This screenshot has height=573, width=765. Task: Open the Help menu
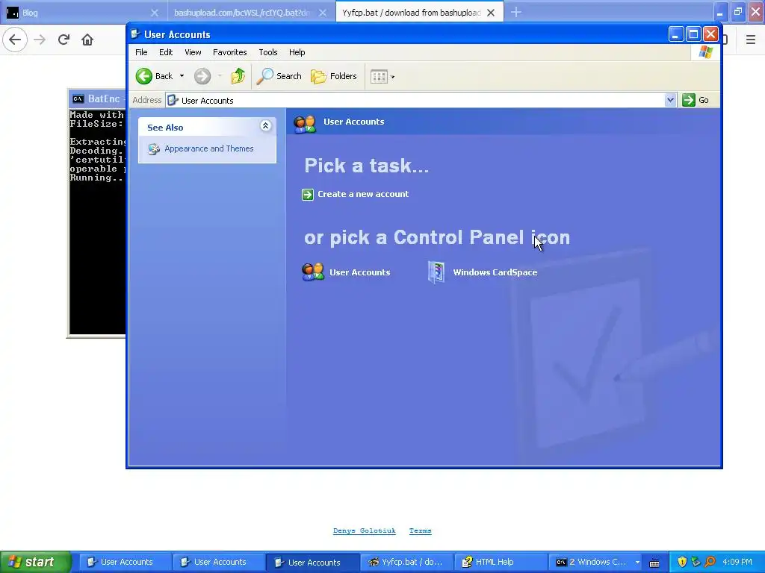297,52
